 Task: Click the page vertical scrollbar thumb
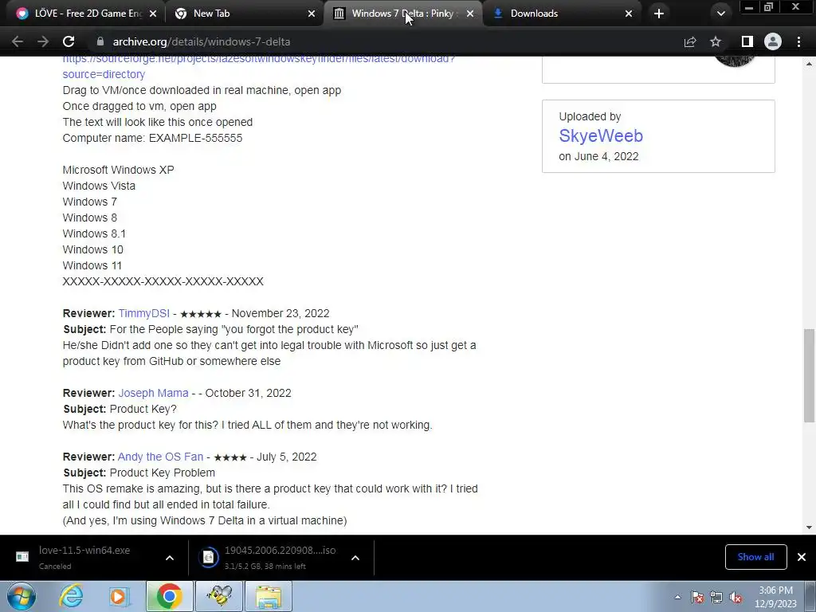[x=809, y=375]
